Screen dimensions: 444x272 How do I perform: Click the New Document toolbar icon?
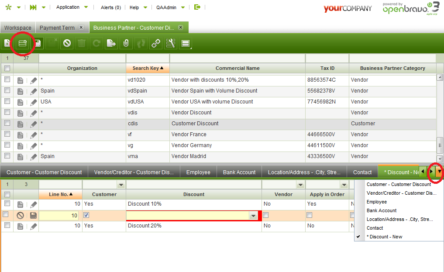pyautogui.click(x=7, y=43)
